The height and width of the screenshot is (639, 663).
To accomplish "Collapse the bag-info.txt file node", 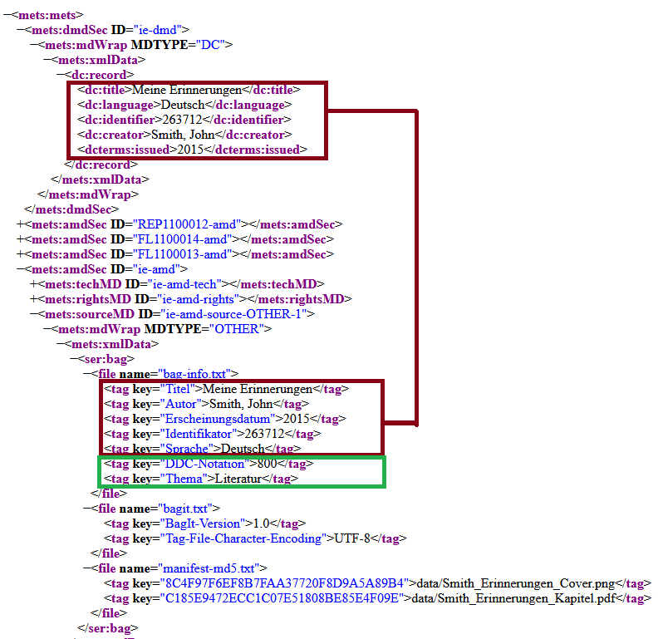I will 86,374.
